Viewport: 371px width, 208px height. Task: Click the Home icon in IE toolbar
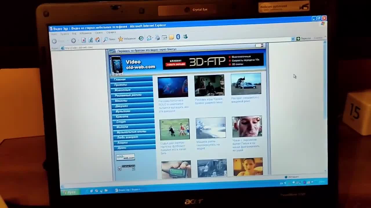point(98,40)
